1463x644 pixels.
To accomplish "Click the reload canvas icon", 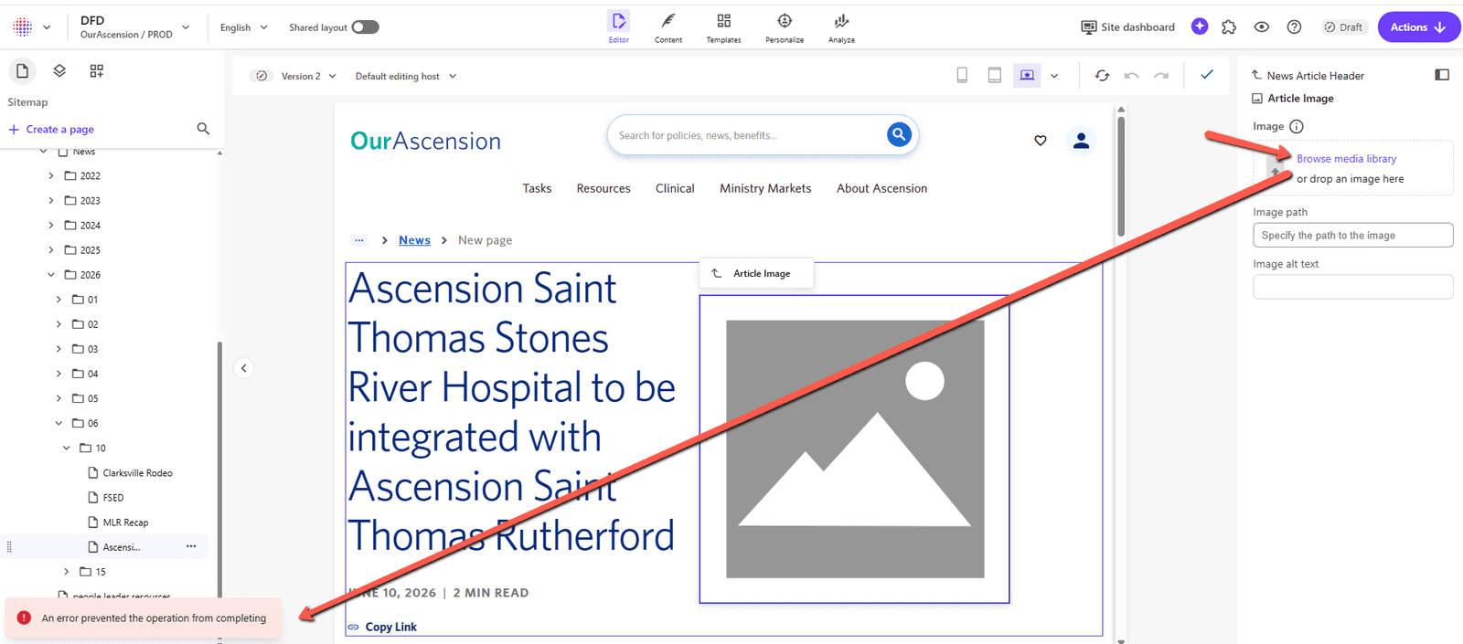I will pyautogui.click(x=1103, y=76).
